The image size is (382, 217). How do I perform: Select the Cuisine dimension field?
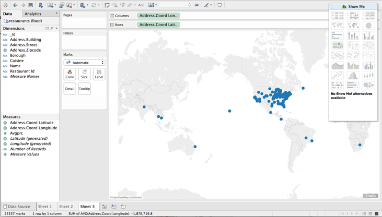[x=17, y=61]
